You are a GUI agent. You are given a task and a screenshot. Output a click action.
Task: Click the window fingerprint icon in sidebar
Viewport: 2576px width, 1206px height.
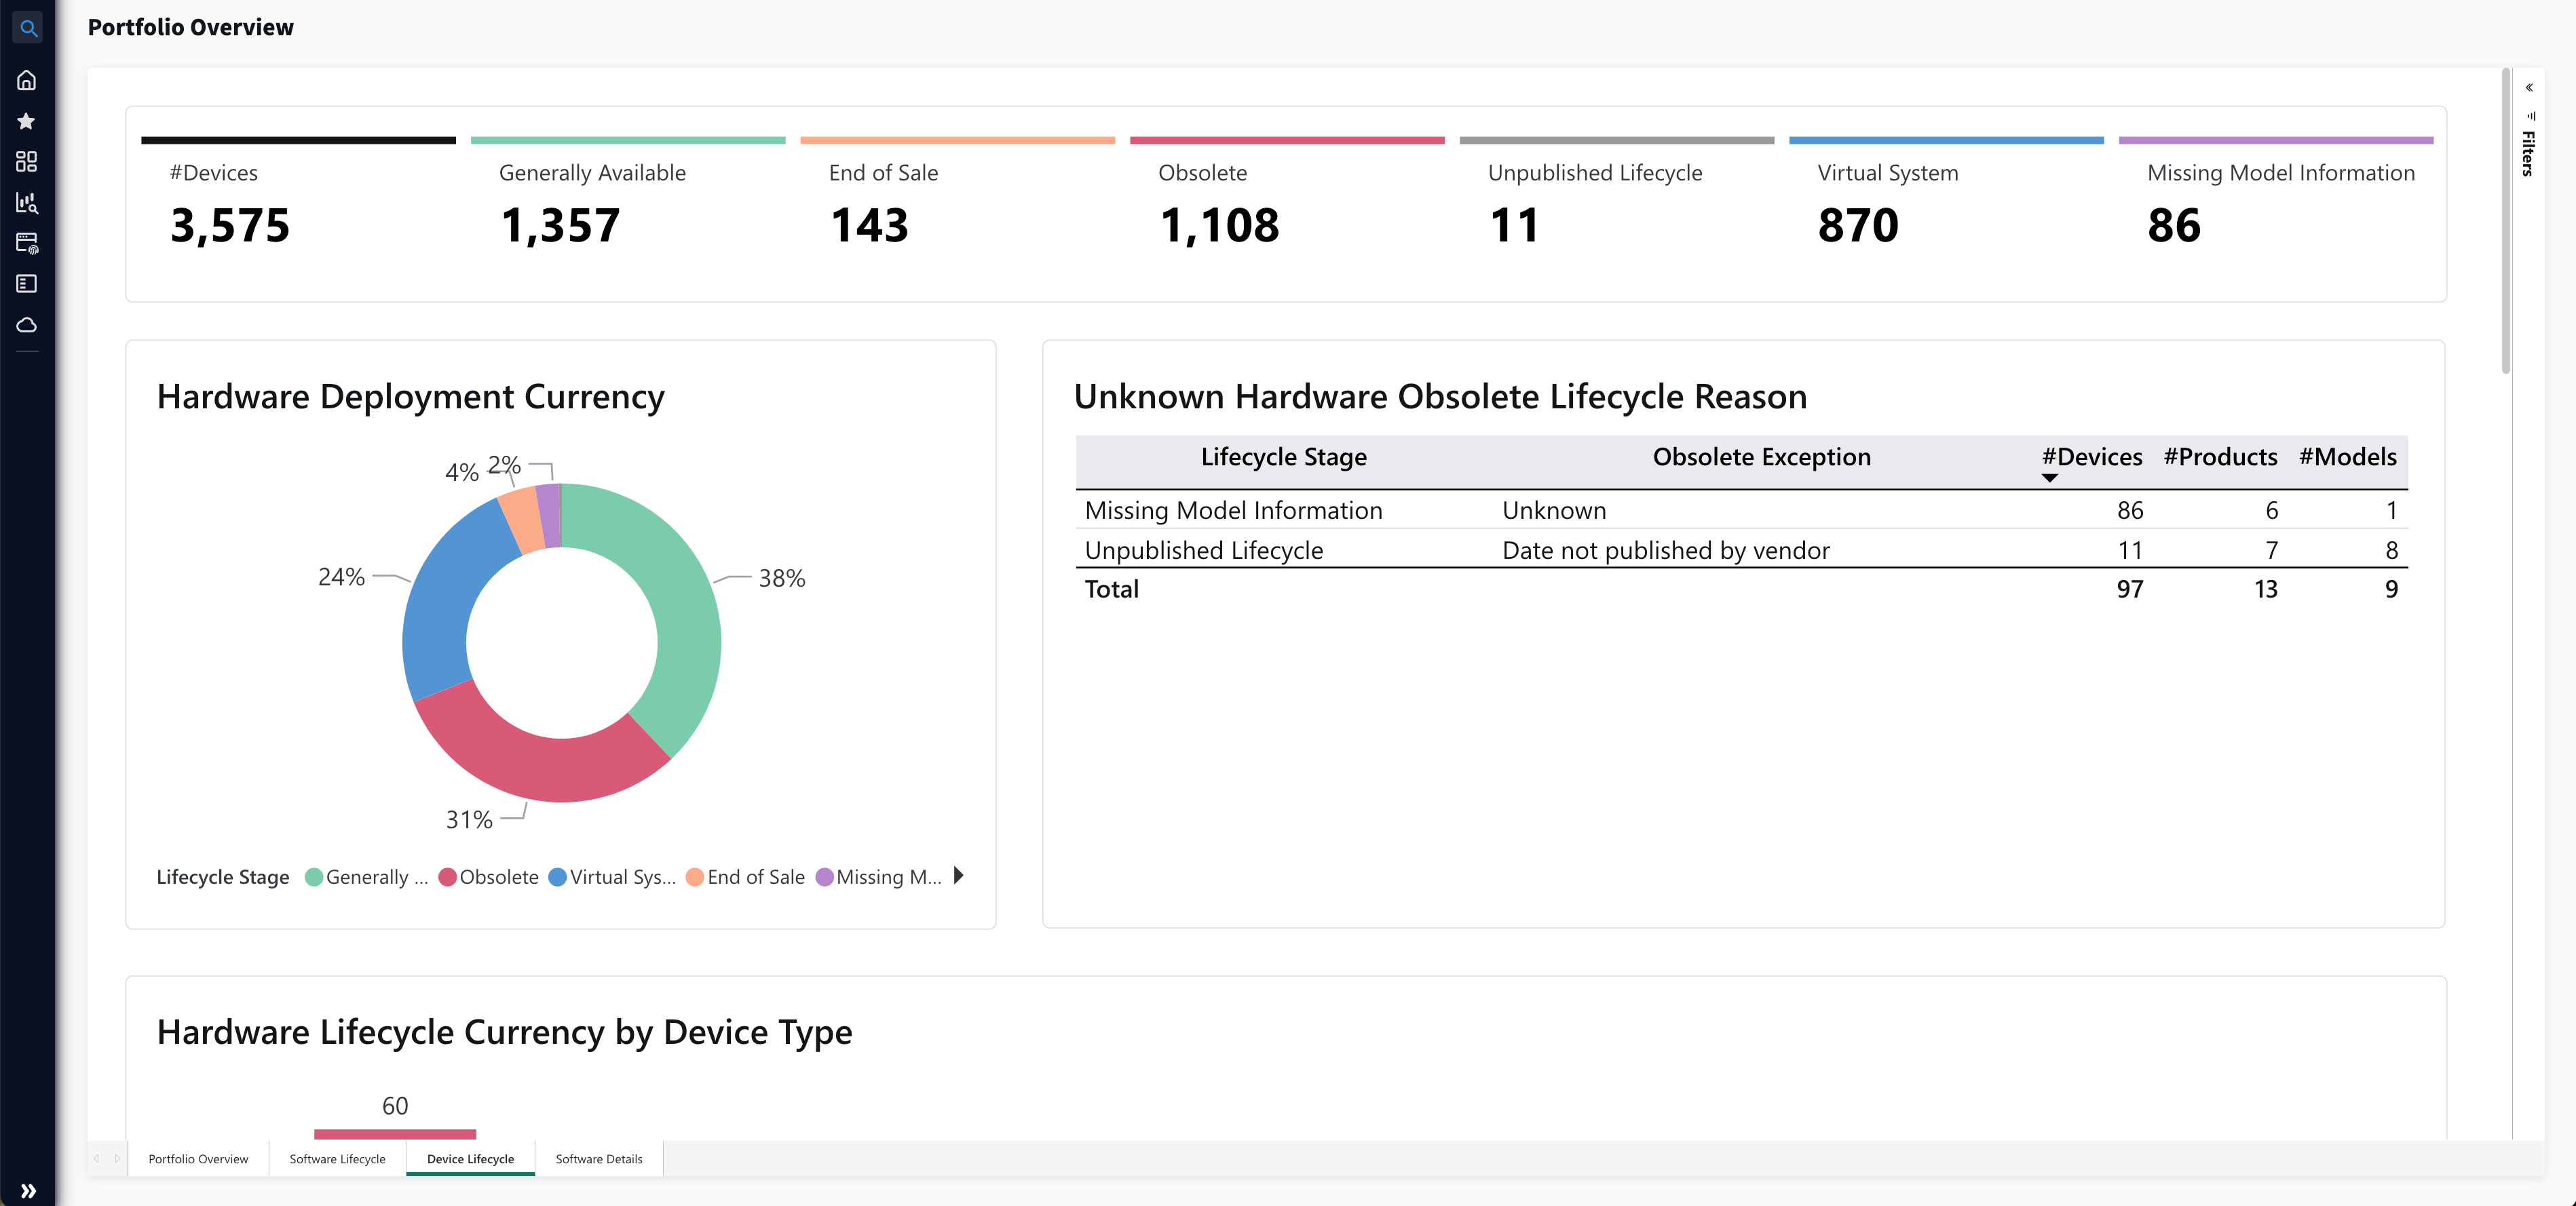(x=27, y=243)
